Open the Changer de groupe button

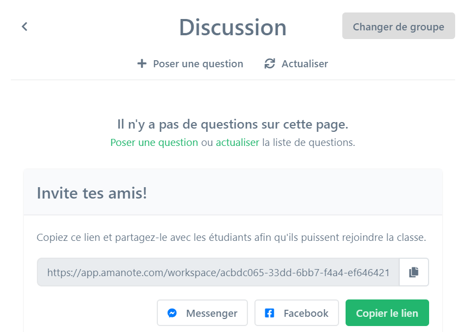pos(399,26)
